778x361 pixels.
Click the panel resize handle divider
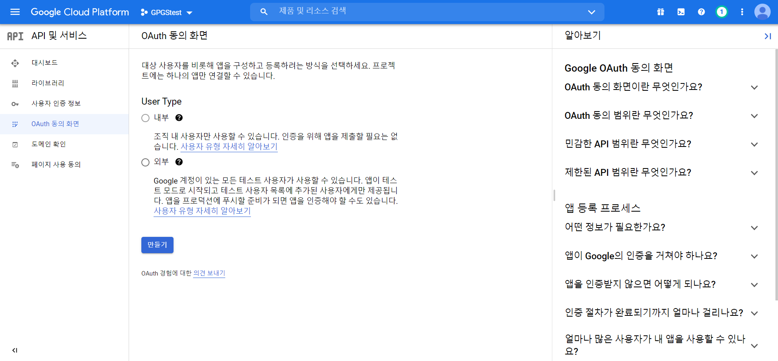pyautogui.click(x=554, y=195)
